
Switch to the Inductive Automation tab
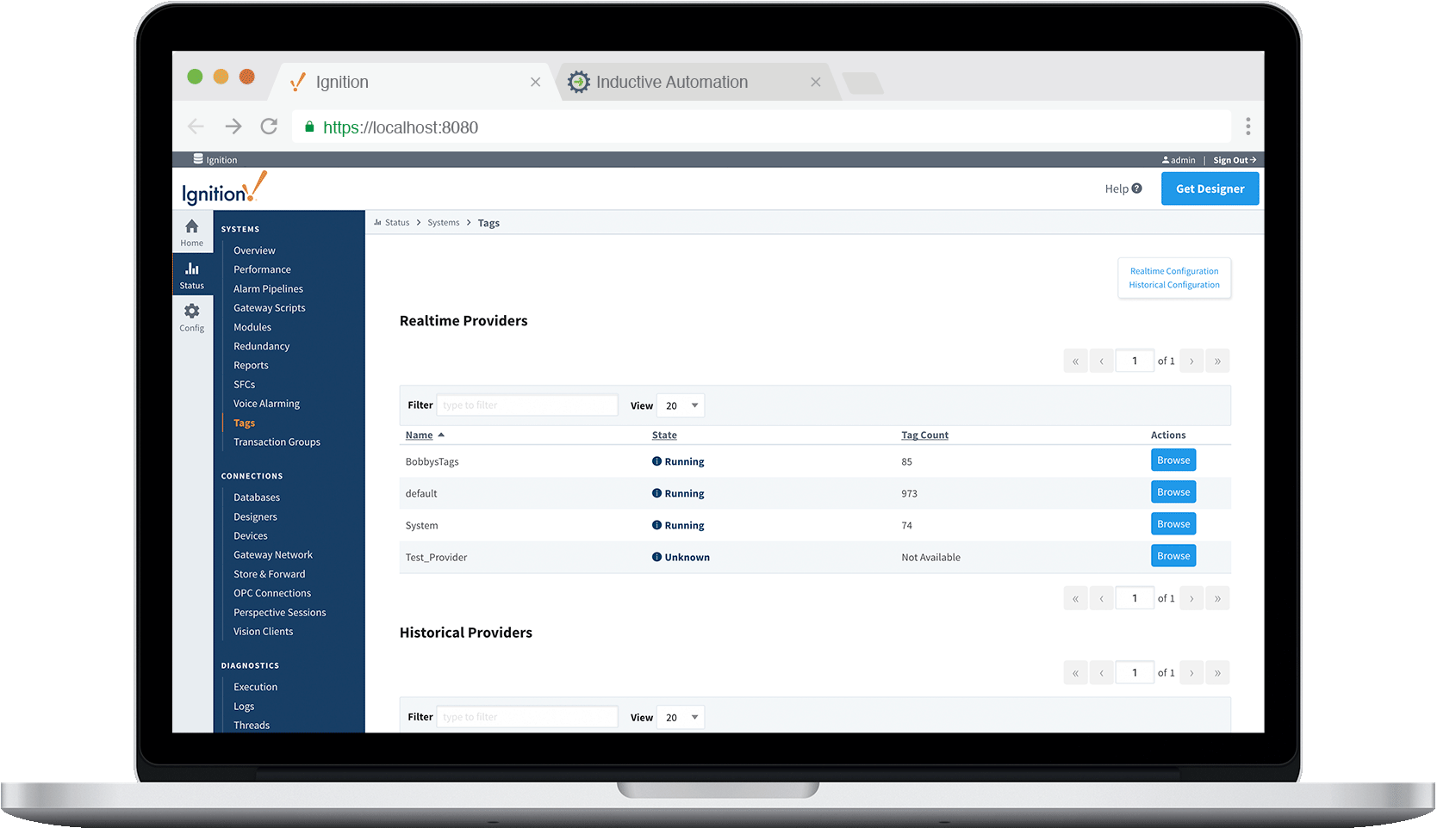click(x=672, y=82)
